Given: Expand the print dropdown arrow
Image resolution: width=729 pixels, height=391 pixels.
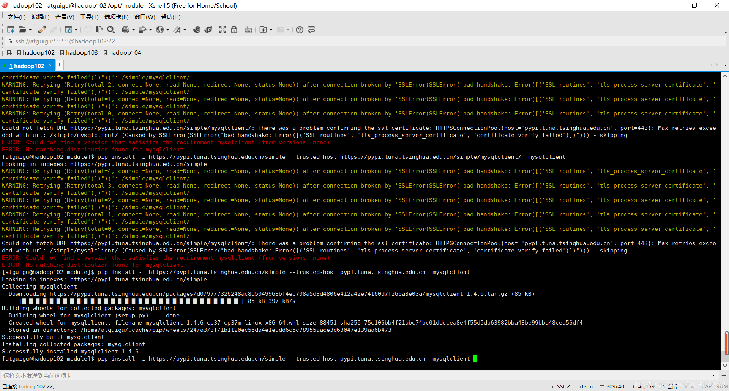Looking at the screenshot, I should [x=133, y=30].
